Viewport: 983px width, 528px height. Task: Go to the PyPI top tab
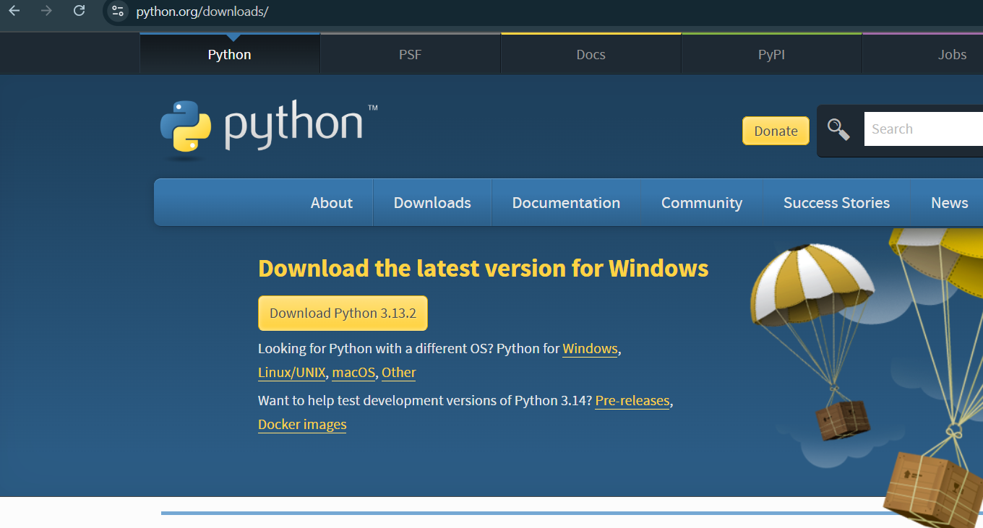tap(771, 55)
